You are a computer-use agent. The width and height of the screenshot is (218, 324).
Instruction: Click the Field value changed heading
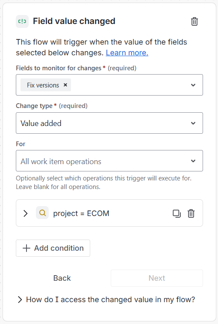pyautogui.click(x=74, y=21)
